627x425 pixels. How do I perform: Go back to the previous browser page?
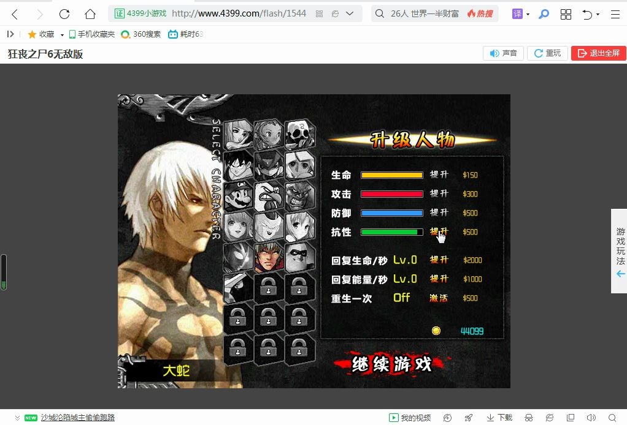point(15,14)
